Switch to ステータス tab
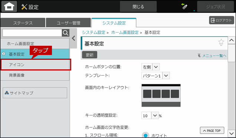 point(23,23)
